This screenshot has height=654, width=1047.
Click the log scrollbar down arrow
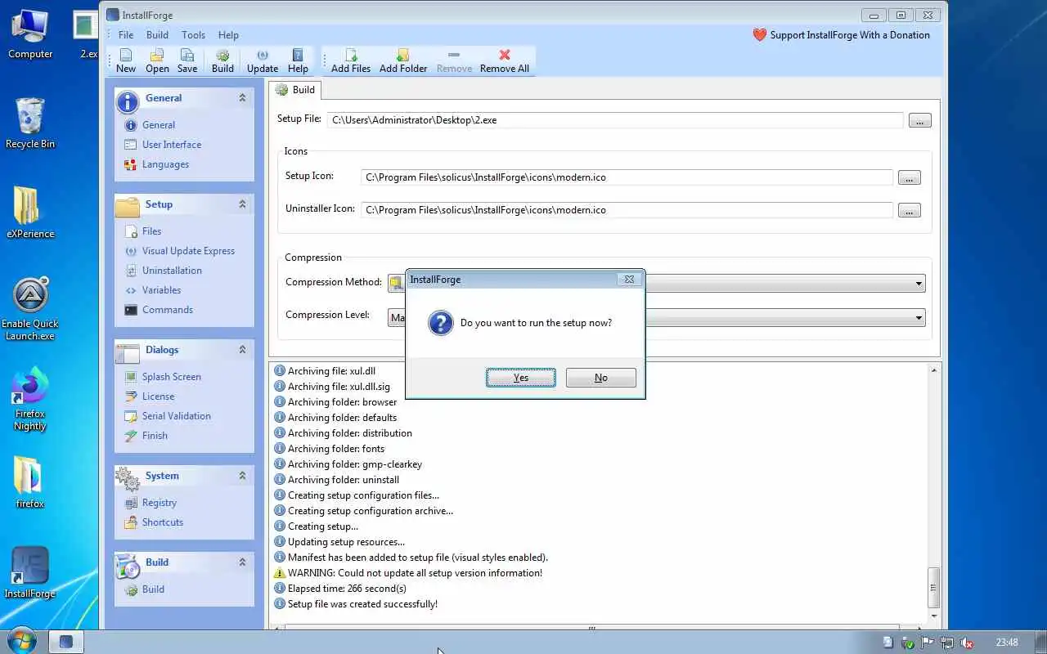[933, 616]
